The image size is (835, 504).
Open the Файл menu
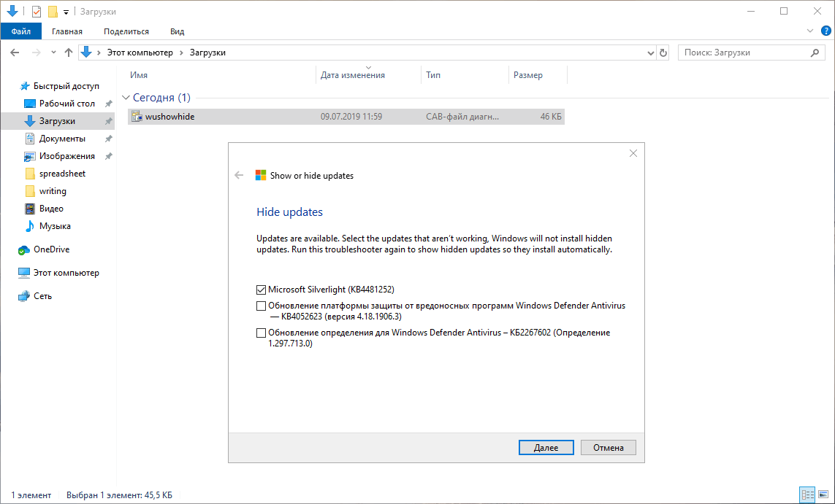(x=21, y=31)
